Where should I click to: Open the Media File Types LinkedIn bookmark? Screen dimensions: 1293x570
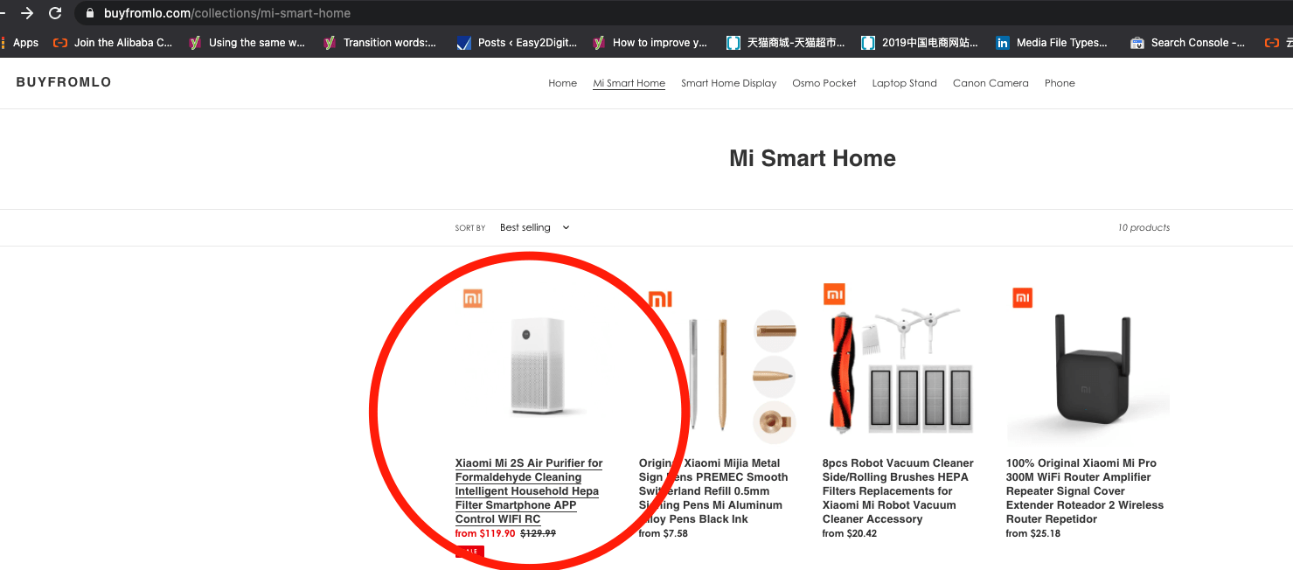[x=1052, y=42]
